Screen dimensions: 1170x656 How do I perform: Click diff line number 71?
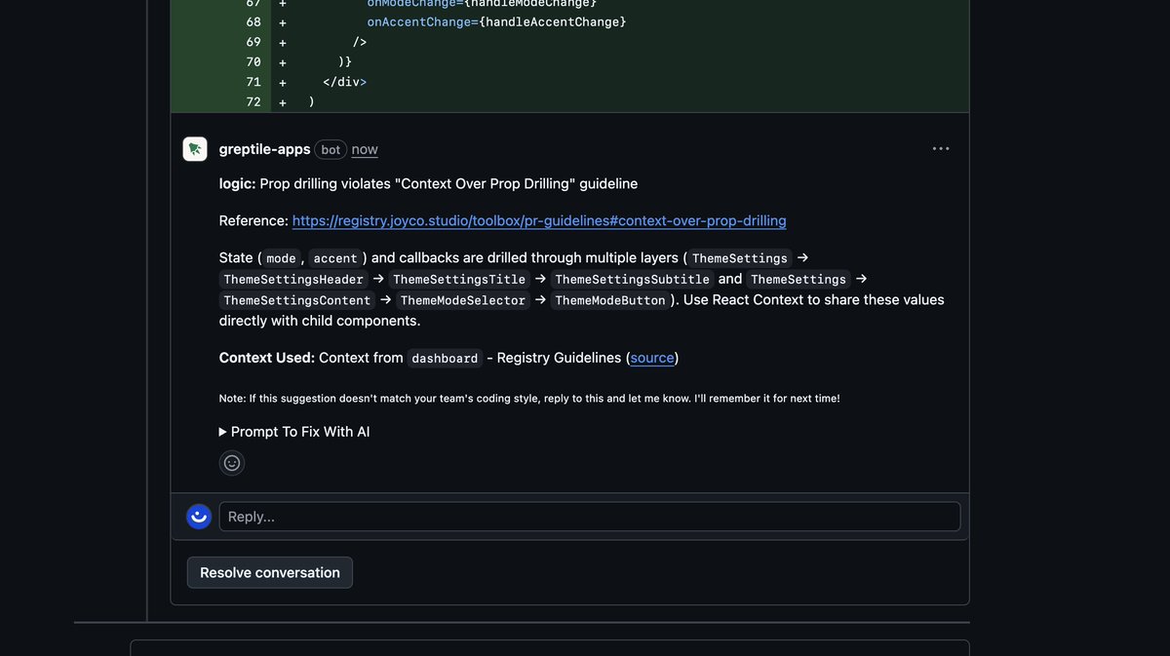(x=253, y=82)
